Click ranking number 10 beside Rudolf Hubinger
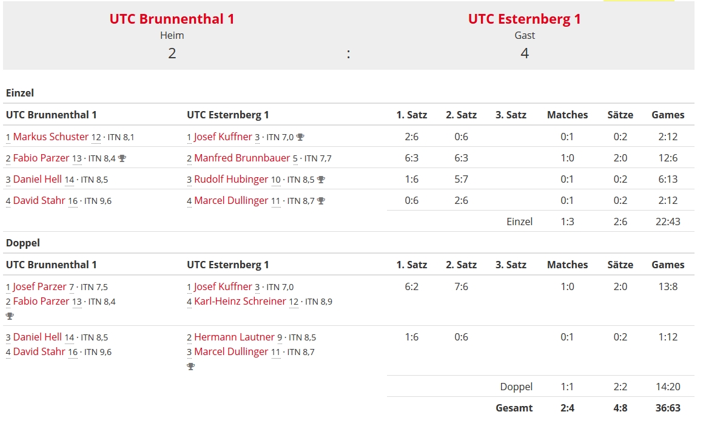Screen dimensions: 703x423 (x=276, y=180)
